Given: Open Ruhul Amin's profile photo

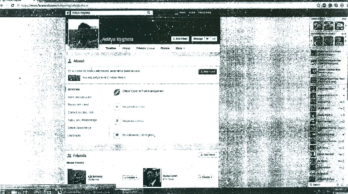Looking at the screenshot, I should [152, 177].
